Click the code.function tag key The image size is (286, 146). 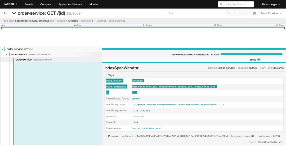point(114,81)
